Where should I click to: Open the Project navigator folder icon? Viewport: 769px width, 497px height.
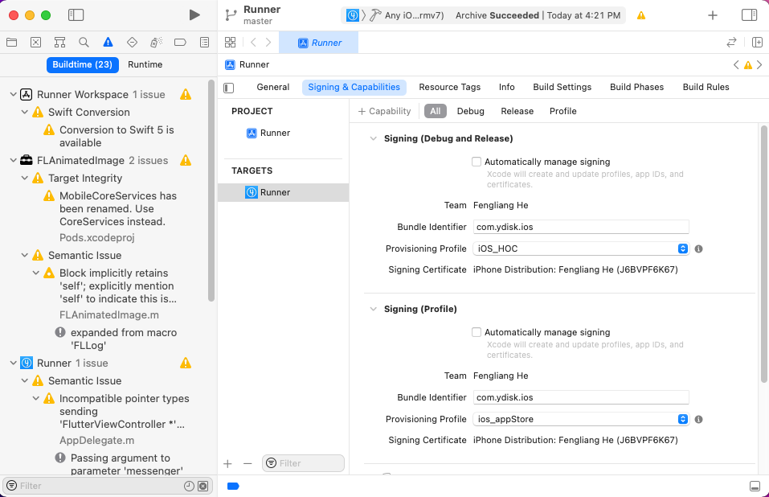tap(11, 42)
